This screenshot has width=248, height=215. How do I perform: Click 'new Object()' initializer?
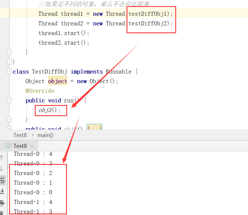pyautogui.click(x=96, y=81)
